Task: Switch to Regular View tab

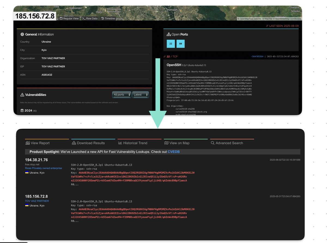Action: pos(69,19)
